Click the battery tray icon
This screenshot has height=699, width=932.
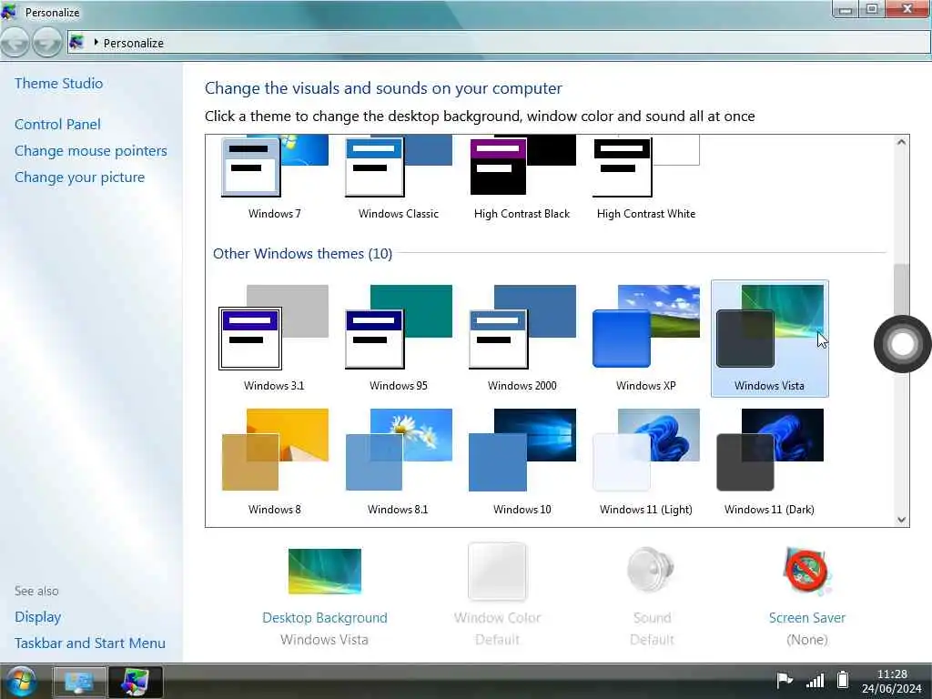(843, 679)
